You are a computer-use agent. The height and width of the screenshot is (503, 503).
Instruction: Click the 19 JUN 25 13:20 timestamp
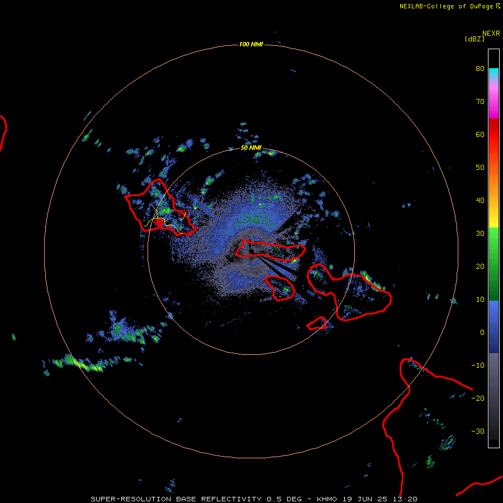(380, 499)
